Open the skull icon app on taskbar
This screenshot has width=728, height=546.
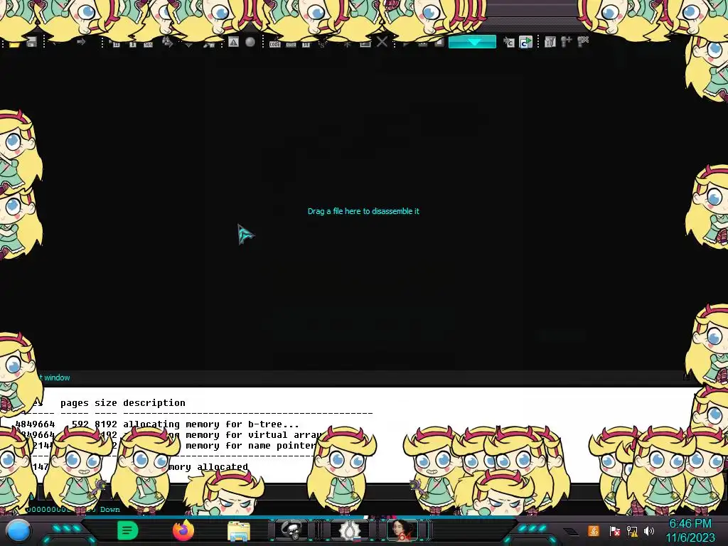(x=292, y=530)
